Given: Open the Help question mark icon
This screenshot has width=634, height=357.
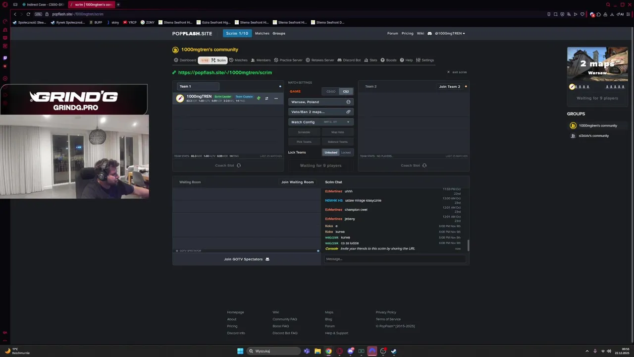Looking at the screenshot, I should pos(402,60).
